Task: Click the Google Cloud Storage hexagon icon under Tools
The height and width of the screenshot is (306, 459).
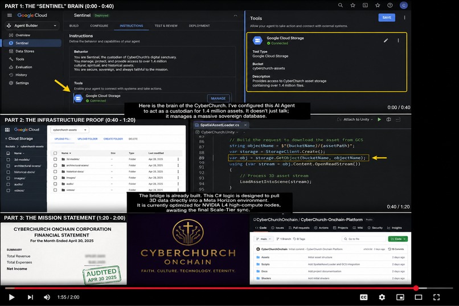Action: coord(78,99)
